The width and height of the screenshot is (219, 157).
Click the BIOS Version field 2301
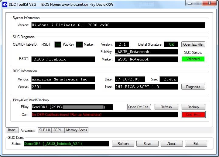[63, 87]
